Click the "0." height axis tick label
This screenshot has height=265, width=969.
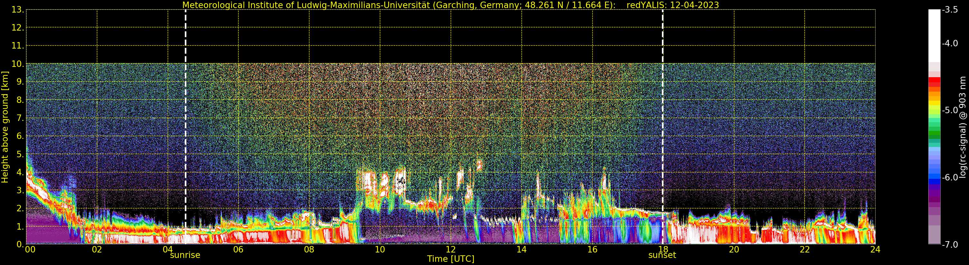(x=20, y=245)
